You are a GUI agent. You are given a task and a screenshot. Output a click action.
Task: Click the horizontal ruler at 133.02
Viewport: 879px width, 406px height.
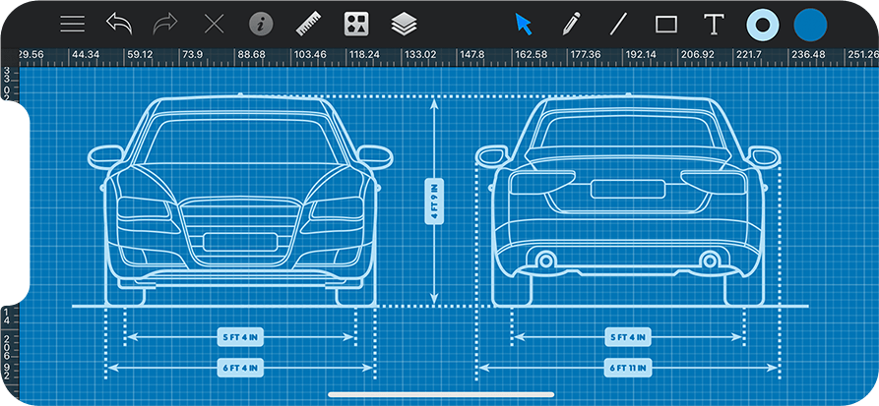tap(420, 54)
